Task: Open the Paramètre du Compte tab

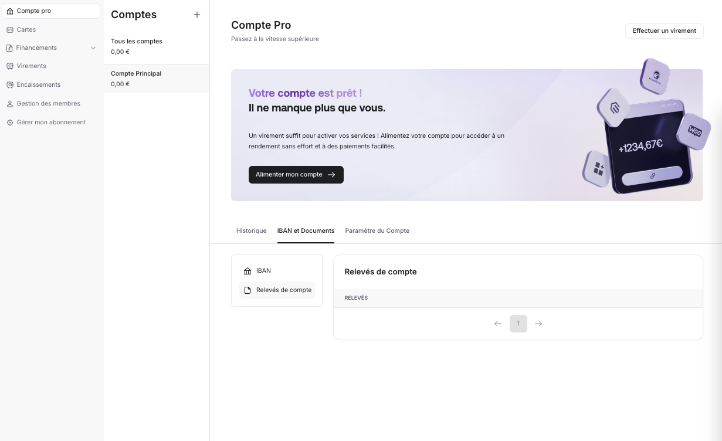Action: coord(377,231)
